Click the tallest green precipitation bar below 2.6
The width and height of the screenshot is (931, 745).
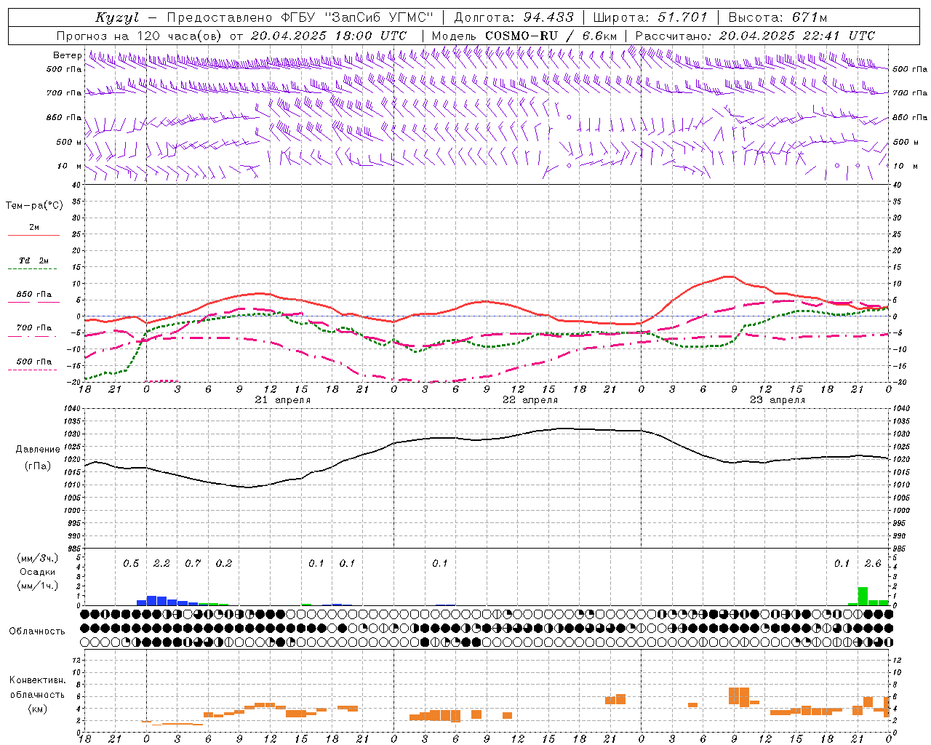[x=863, y=596]
